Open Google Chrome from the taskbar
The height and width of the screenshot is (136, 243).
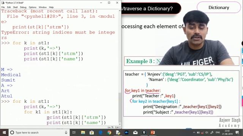coord(109,133)
